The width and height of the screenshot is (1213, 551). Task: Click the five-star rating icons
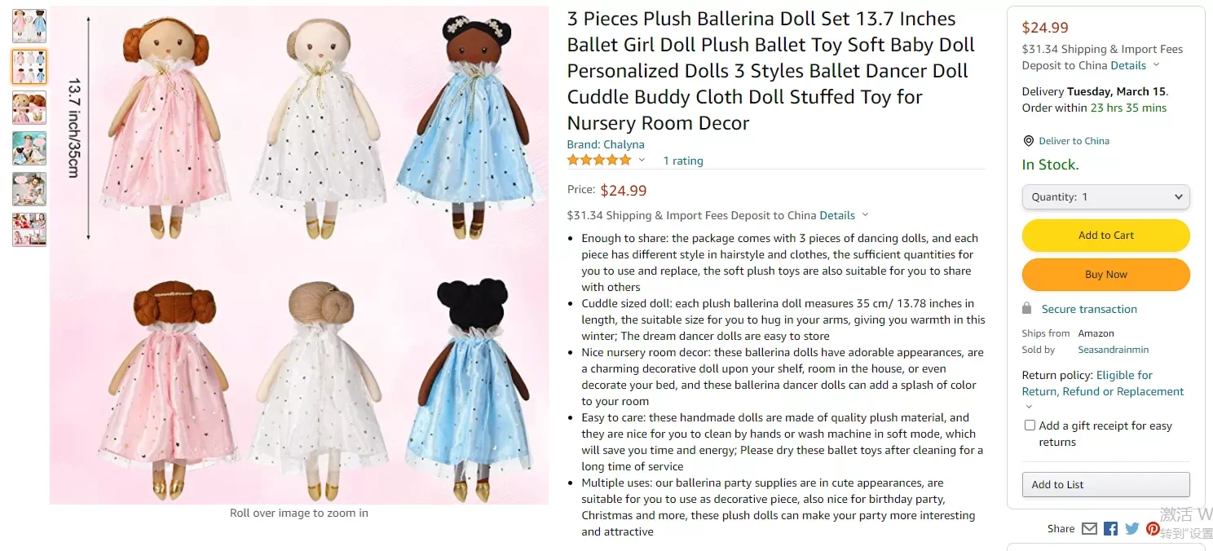(x=599, y=161)
